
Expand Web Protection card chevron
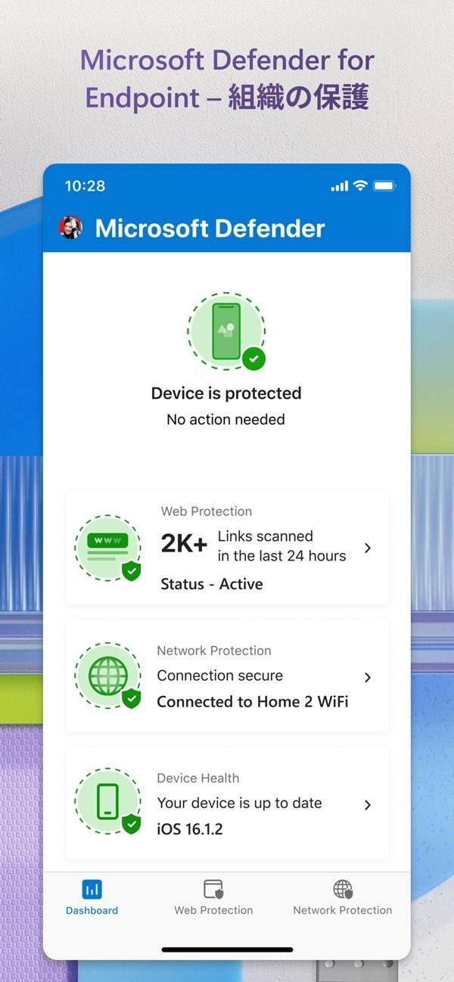[x=368, y=548]
